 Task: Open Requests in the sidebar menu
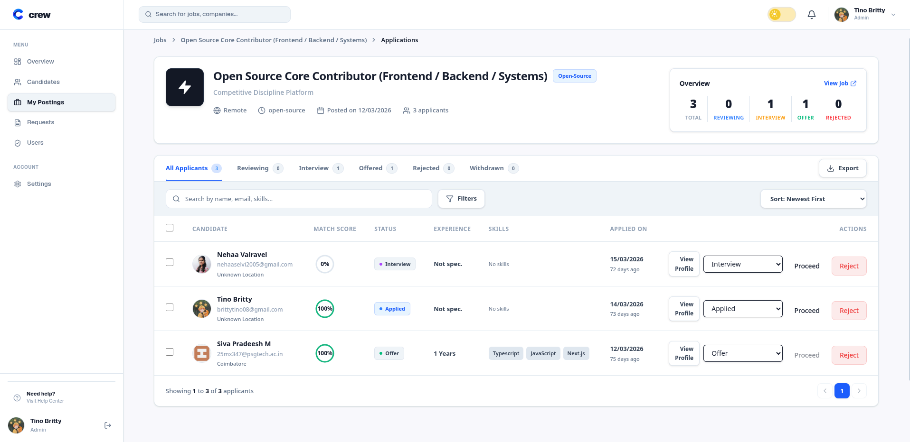click(x=61, y=122)
